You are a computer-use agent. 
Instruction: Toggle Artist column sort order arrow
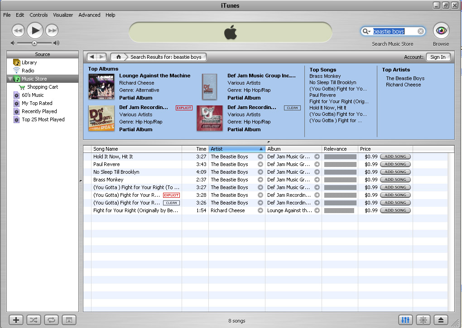261,149
